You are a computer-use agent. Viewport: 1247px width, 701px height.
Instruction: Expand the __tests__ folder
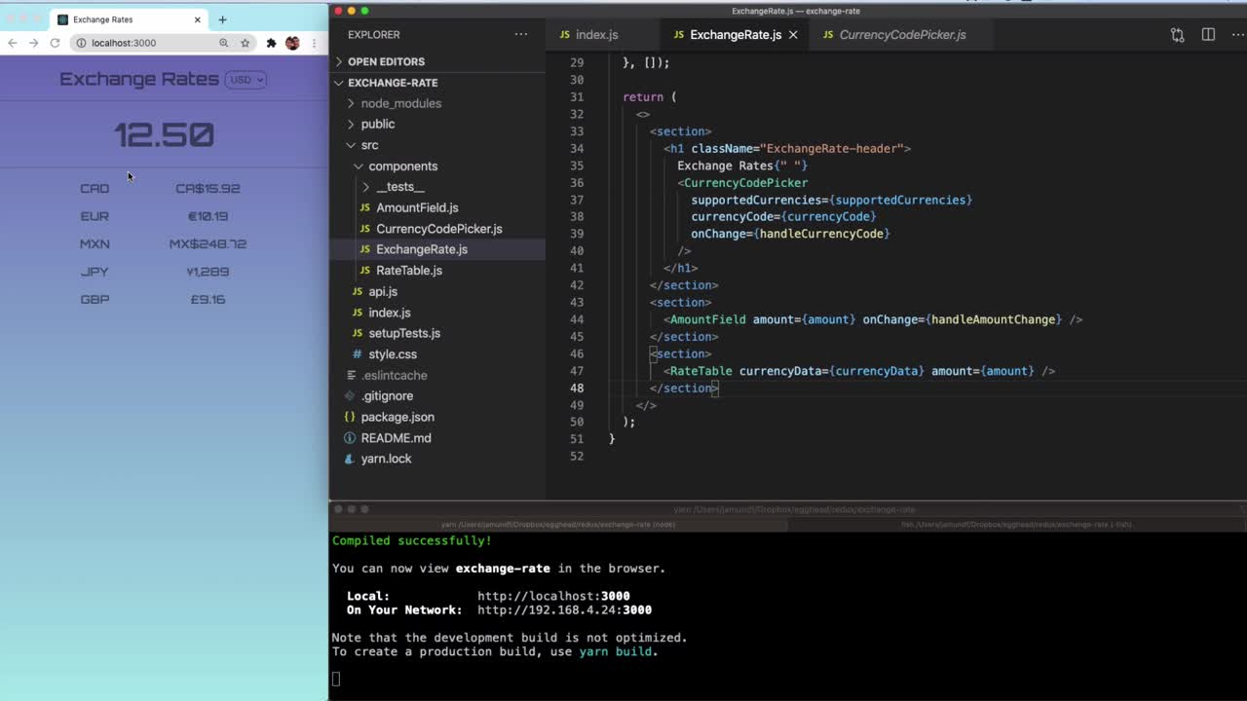click(x=399, y=187)
